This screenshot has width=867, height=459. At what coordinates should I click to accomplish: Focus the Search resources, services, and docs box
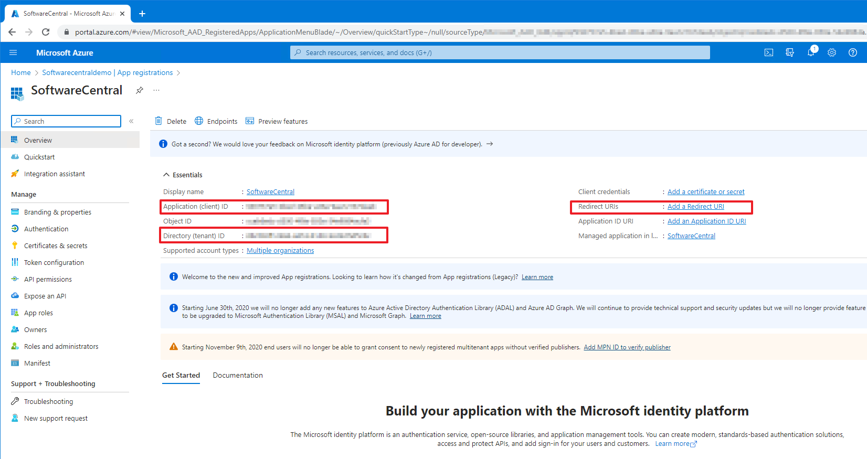coord(500,52)
